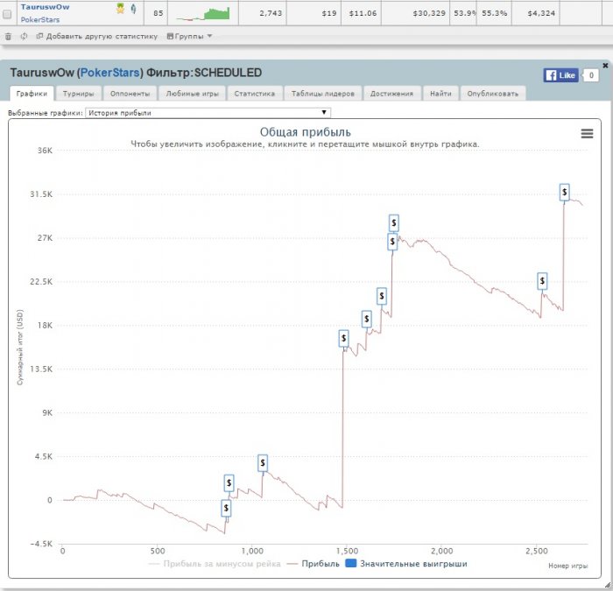The height and width of the screenshot is (591, 613).
Task: Click Добавить другую статистику
Action: 97,37
